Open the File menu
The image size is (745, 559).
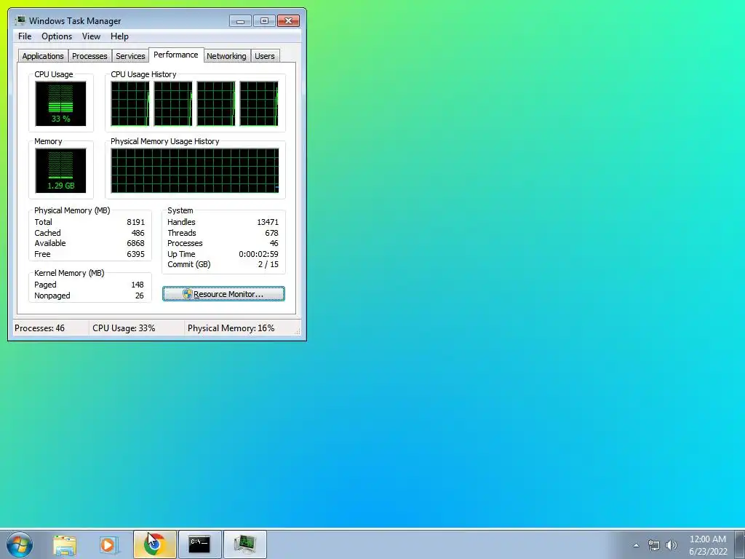tap(25, 36)
